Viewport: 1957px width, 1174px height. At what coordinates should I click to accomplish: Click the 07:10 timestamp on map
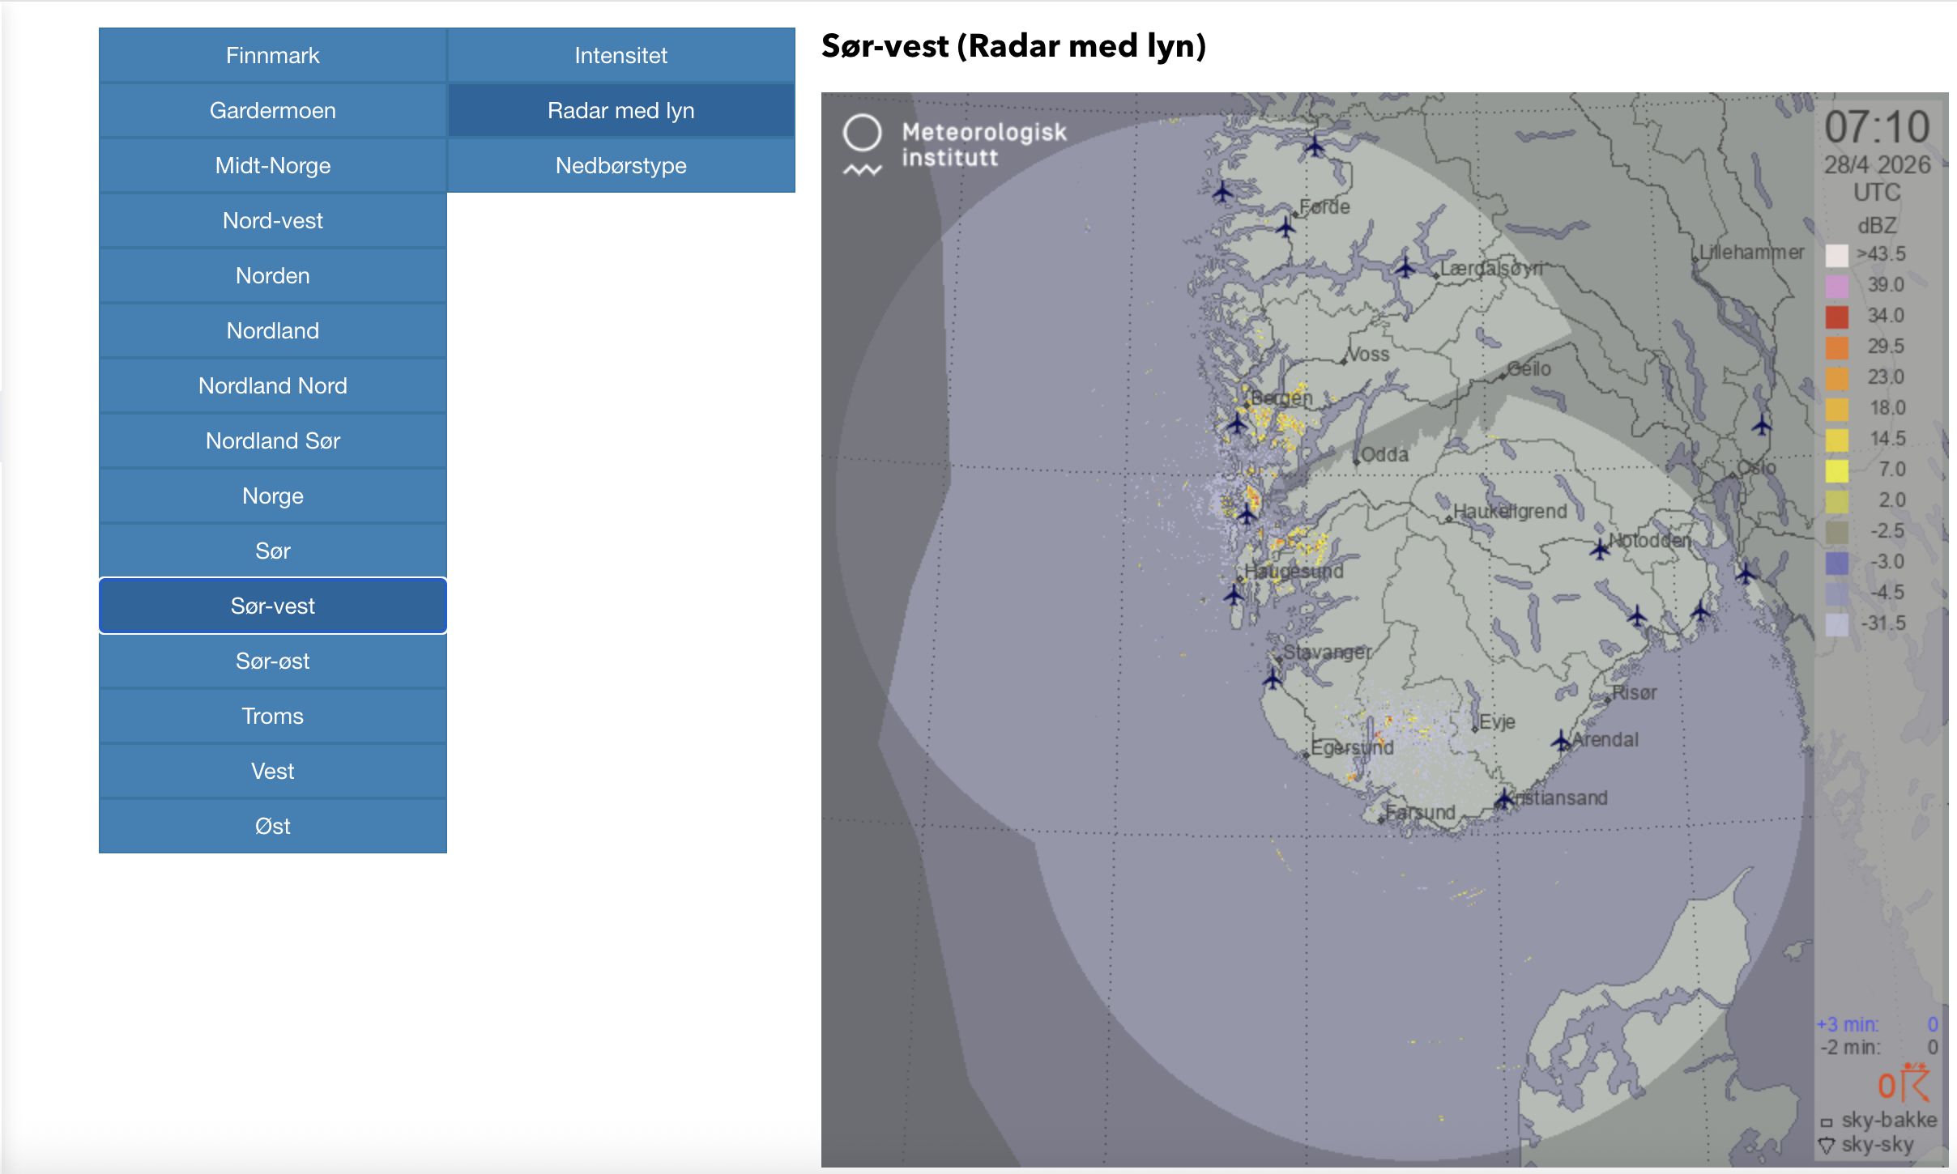click(x=1877, y=127)
